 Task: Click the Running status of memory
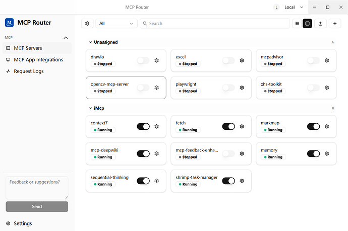(273, 157)
